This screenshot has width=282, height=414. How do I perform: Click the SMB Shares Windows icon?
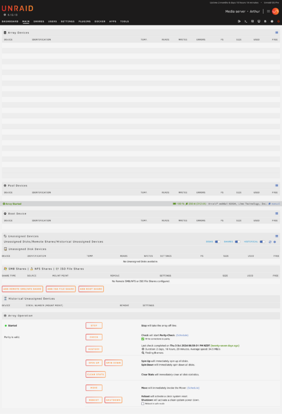tap(6, 269)
